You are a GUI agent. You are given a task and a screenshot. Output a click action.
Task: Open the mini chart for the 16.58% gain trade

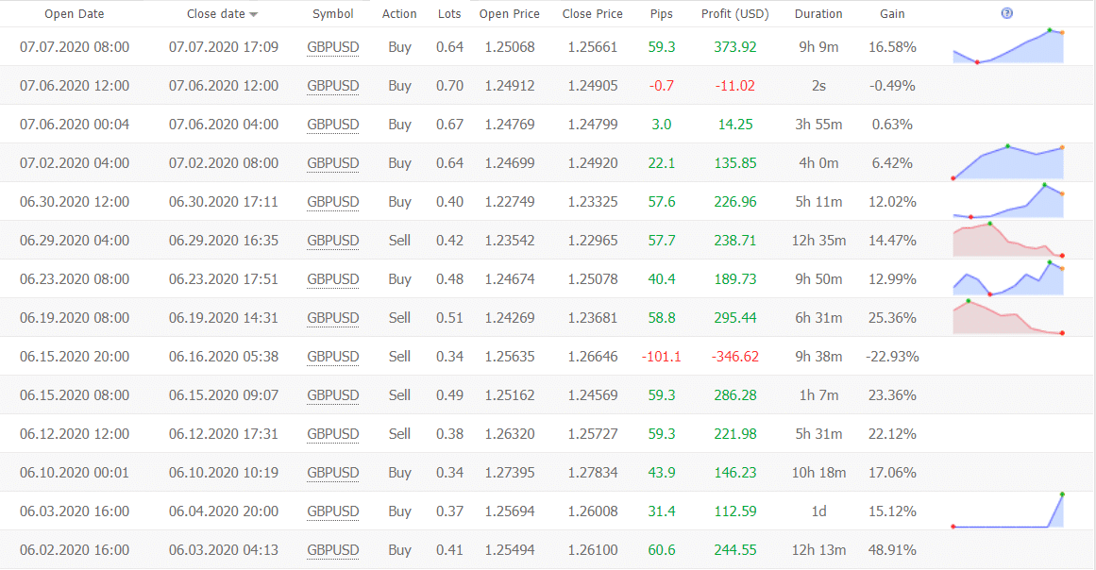1008,47
